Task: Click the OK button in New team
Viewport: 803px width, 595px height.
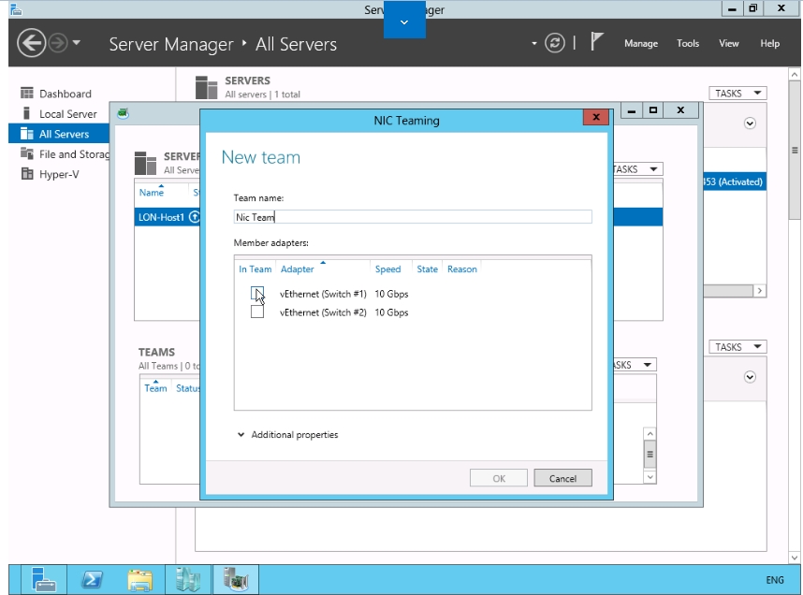Action: coord(499,478)
